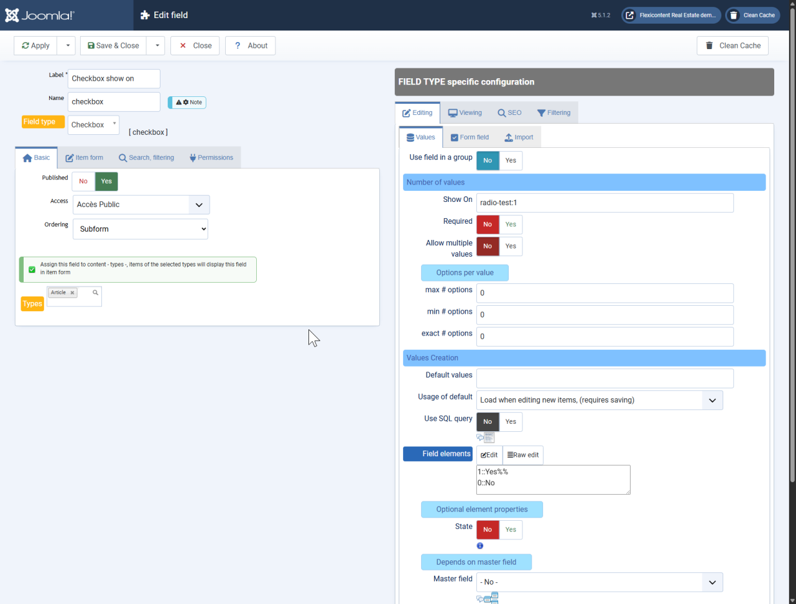Click the Show On input field
This screenshot has height=604, width=796.
605,203
